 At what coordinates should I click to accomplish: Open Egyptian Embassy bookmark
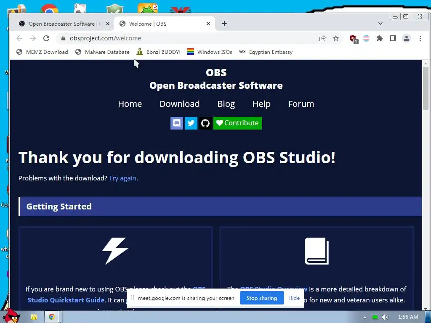click(266, 52)
